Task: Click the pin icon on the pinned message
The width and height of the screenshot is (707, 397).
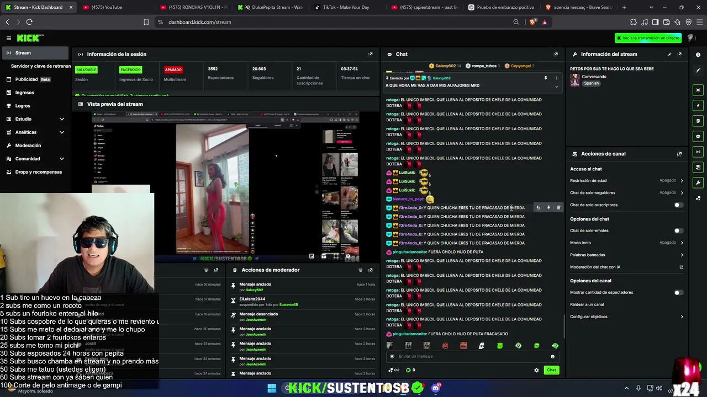Action: (546, 78)
